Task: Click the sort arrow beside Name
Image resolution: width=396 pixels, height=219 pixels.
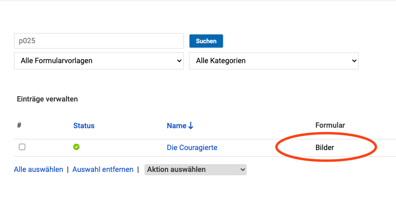Action: coord(191,126)
